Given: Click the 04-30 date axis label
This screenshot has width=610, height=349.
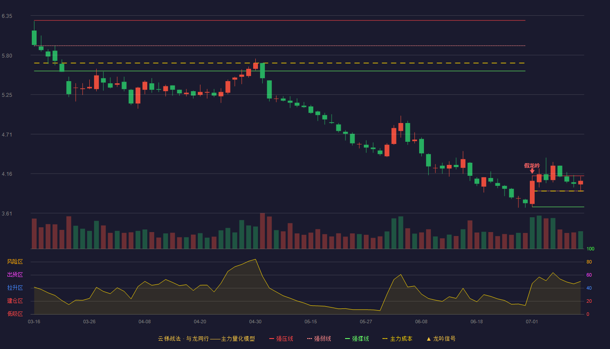Looking at the screenshot, I should [255, 322].
